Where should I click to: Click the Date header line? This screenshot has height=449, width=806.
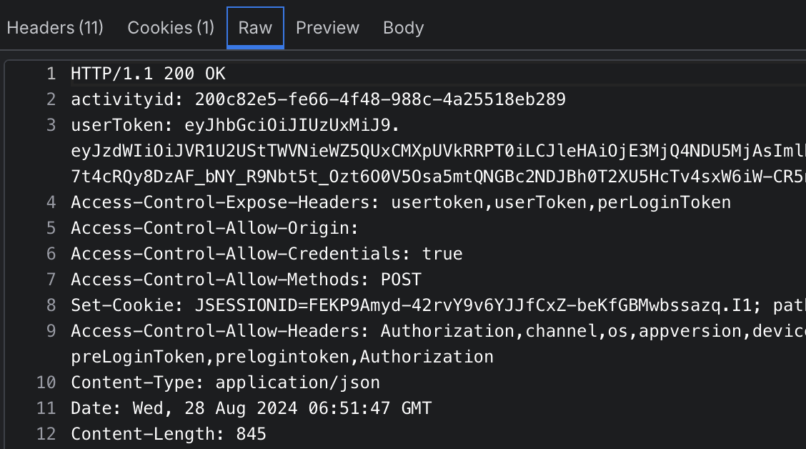point(251,408)
